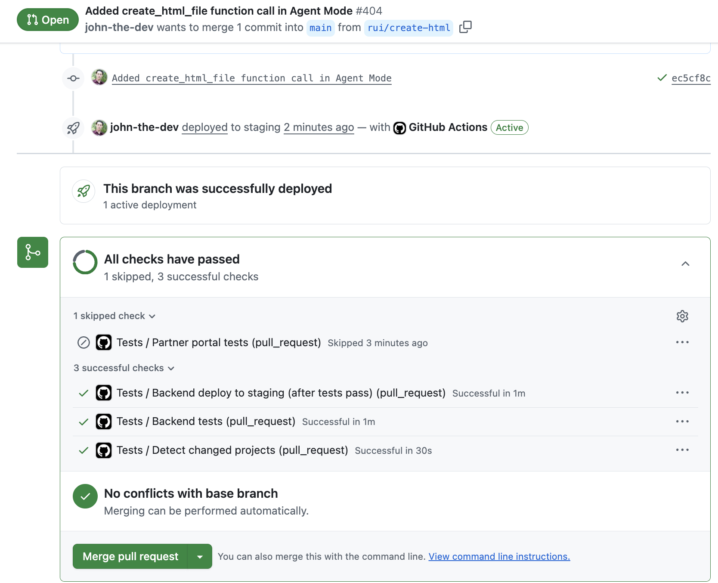Open View command line instructions
Viewport: 718px width, 583px height.
click(x=498, y=556)
